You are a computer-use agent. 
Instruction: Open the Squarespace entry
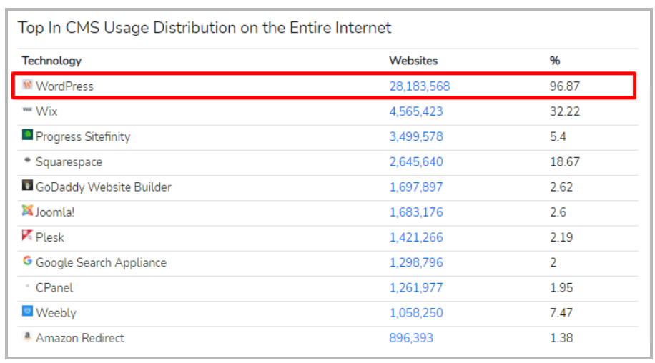pos(69,162)
